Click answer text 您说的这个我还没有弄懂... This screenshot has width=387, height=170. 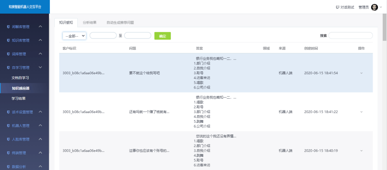point(216,136)
